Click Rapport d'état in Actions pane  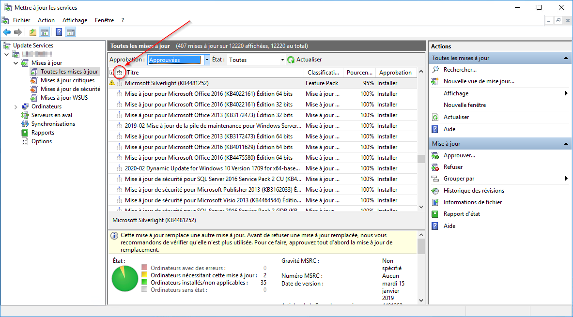(462, 214)
